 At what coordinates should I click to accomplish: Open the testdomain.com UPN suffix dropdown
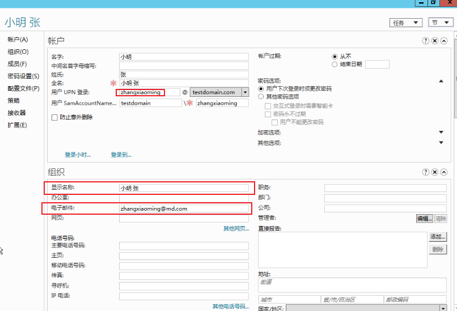[x=246, y=92]
